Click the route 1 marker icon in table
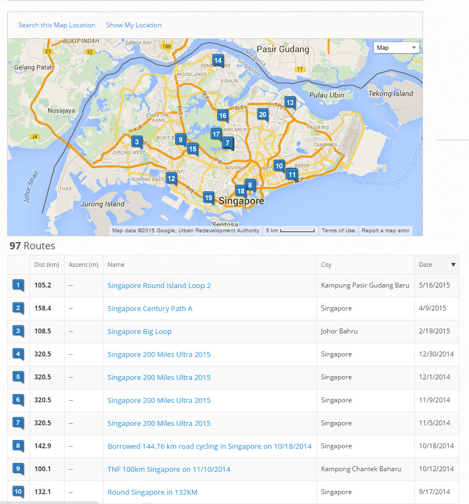This screenshot has width=469, height=504. (x=19, y=285)
